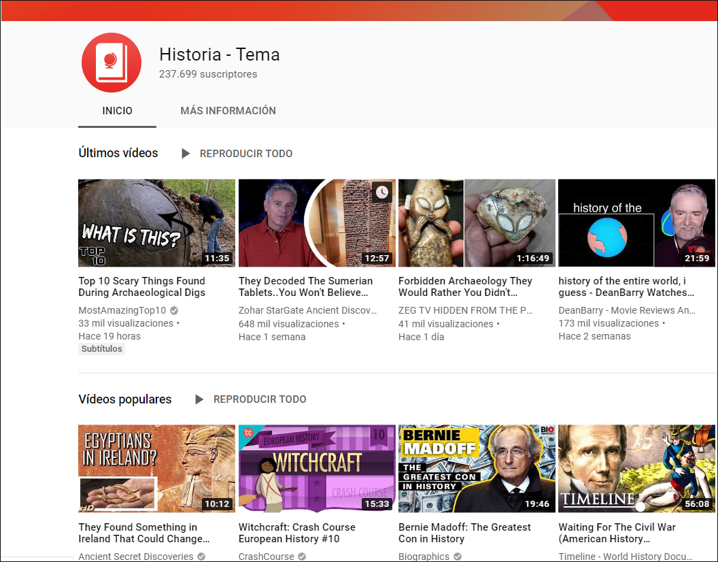
Task: Click title They Found Something in Ireland
Action: pyautogui.click(x=143, y=533)
